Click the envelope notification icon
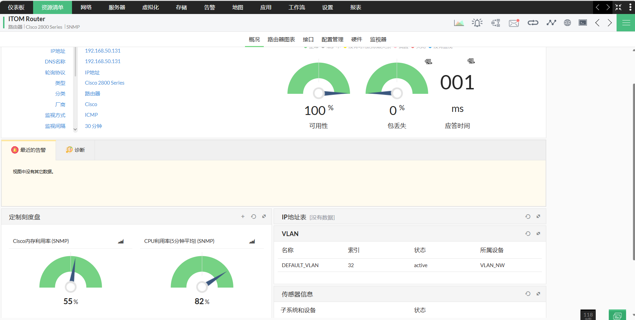 coord(514,23)
